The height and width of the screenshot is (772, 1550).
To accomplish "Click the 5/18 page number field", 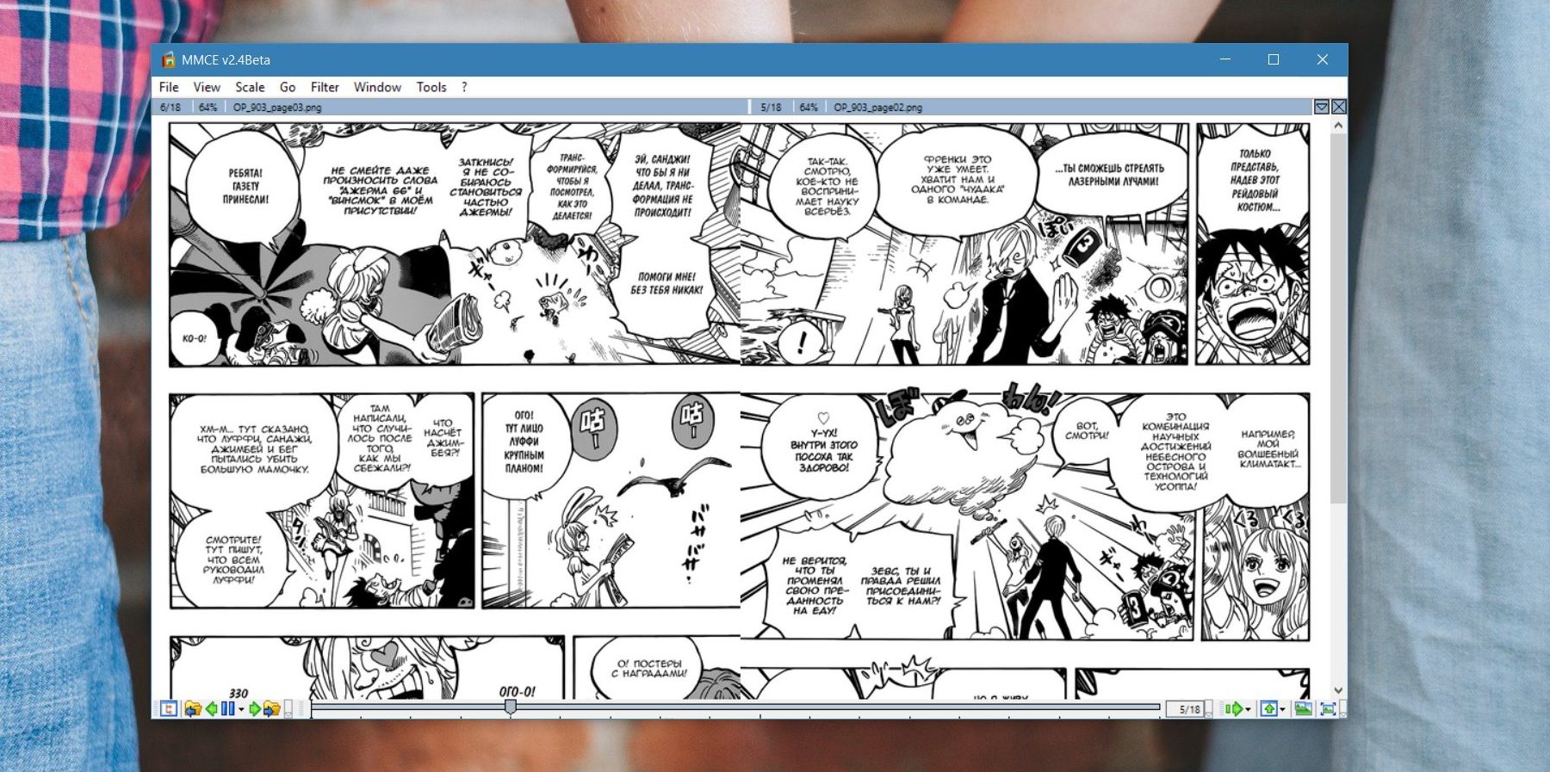I will pos(1189,709).
